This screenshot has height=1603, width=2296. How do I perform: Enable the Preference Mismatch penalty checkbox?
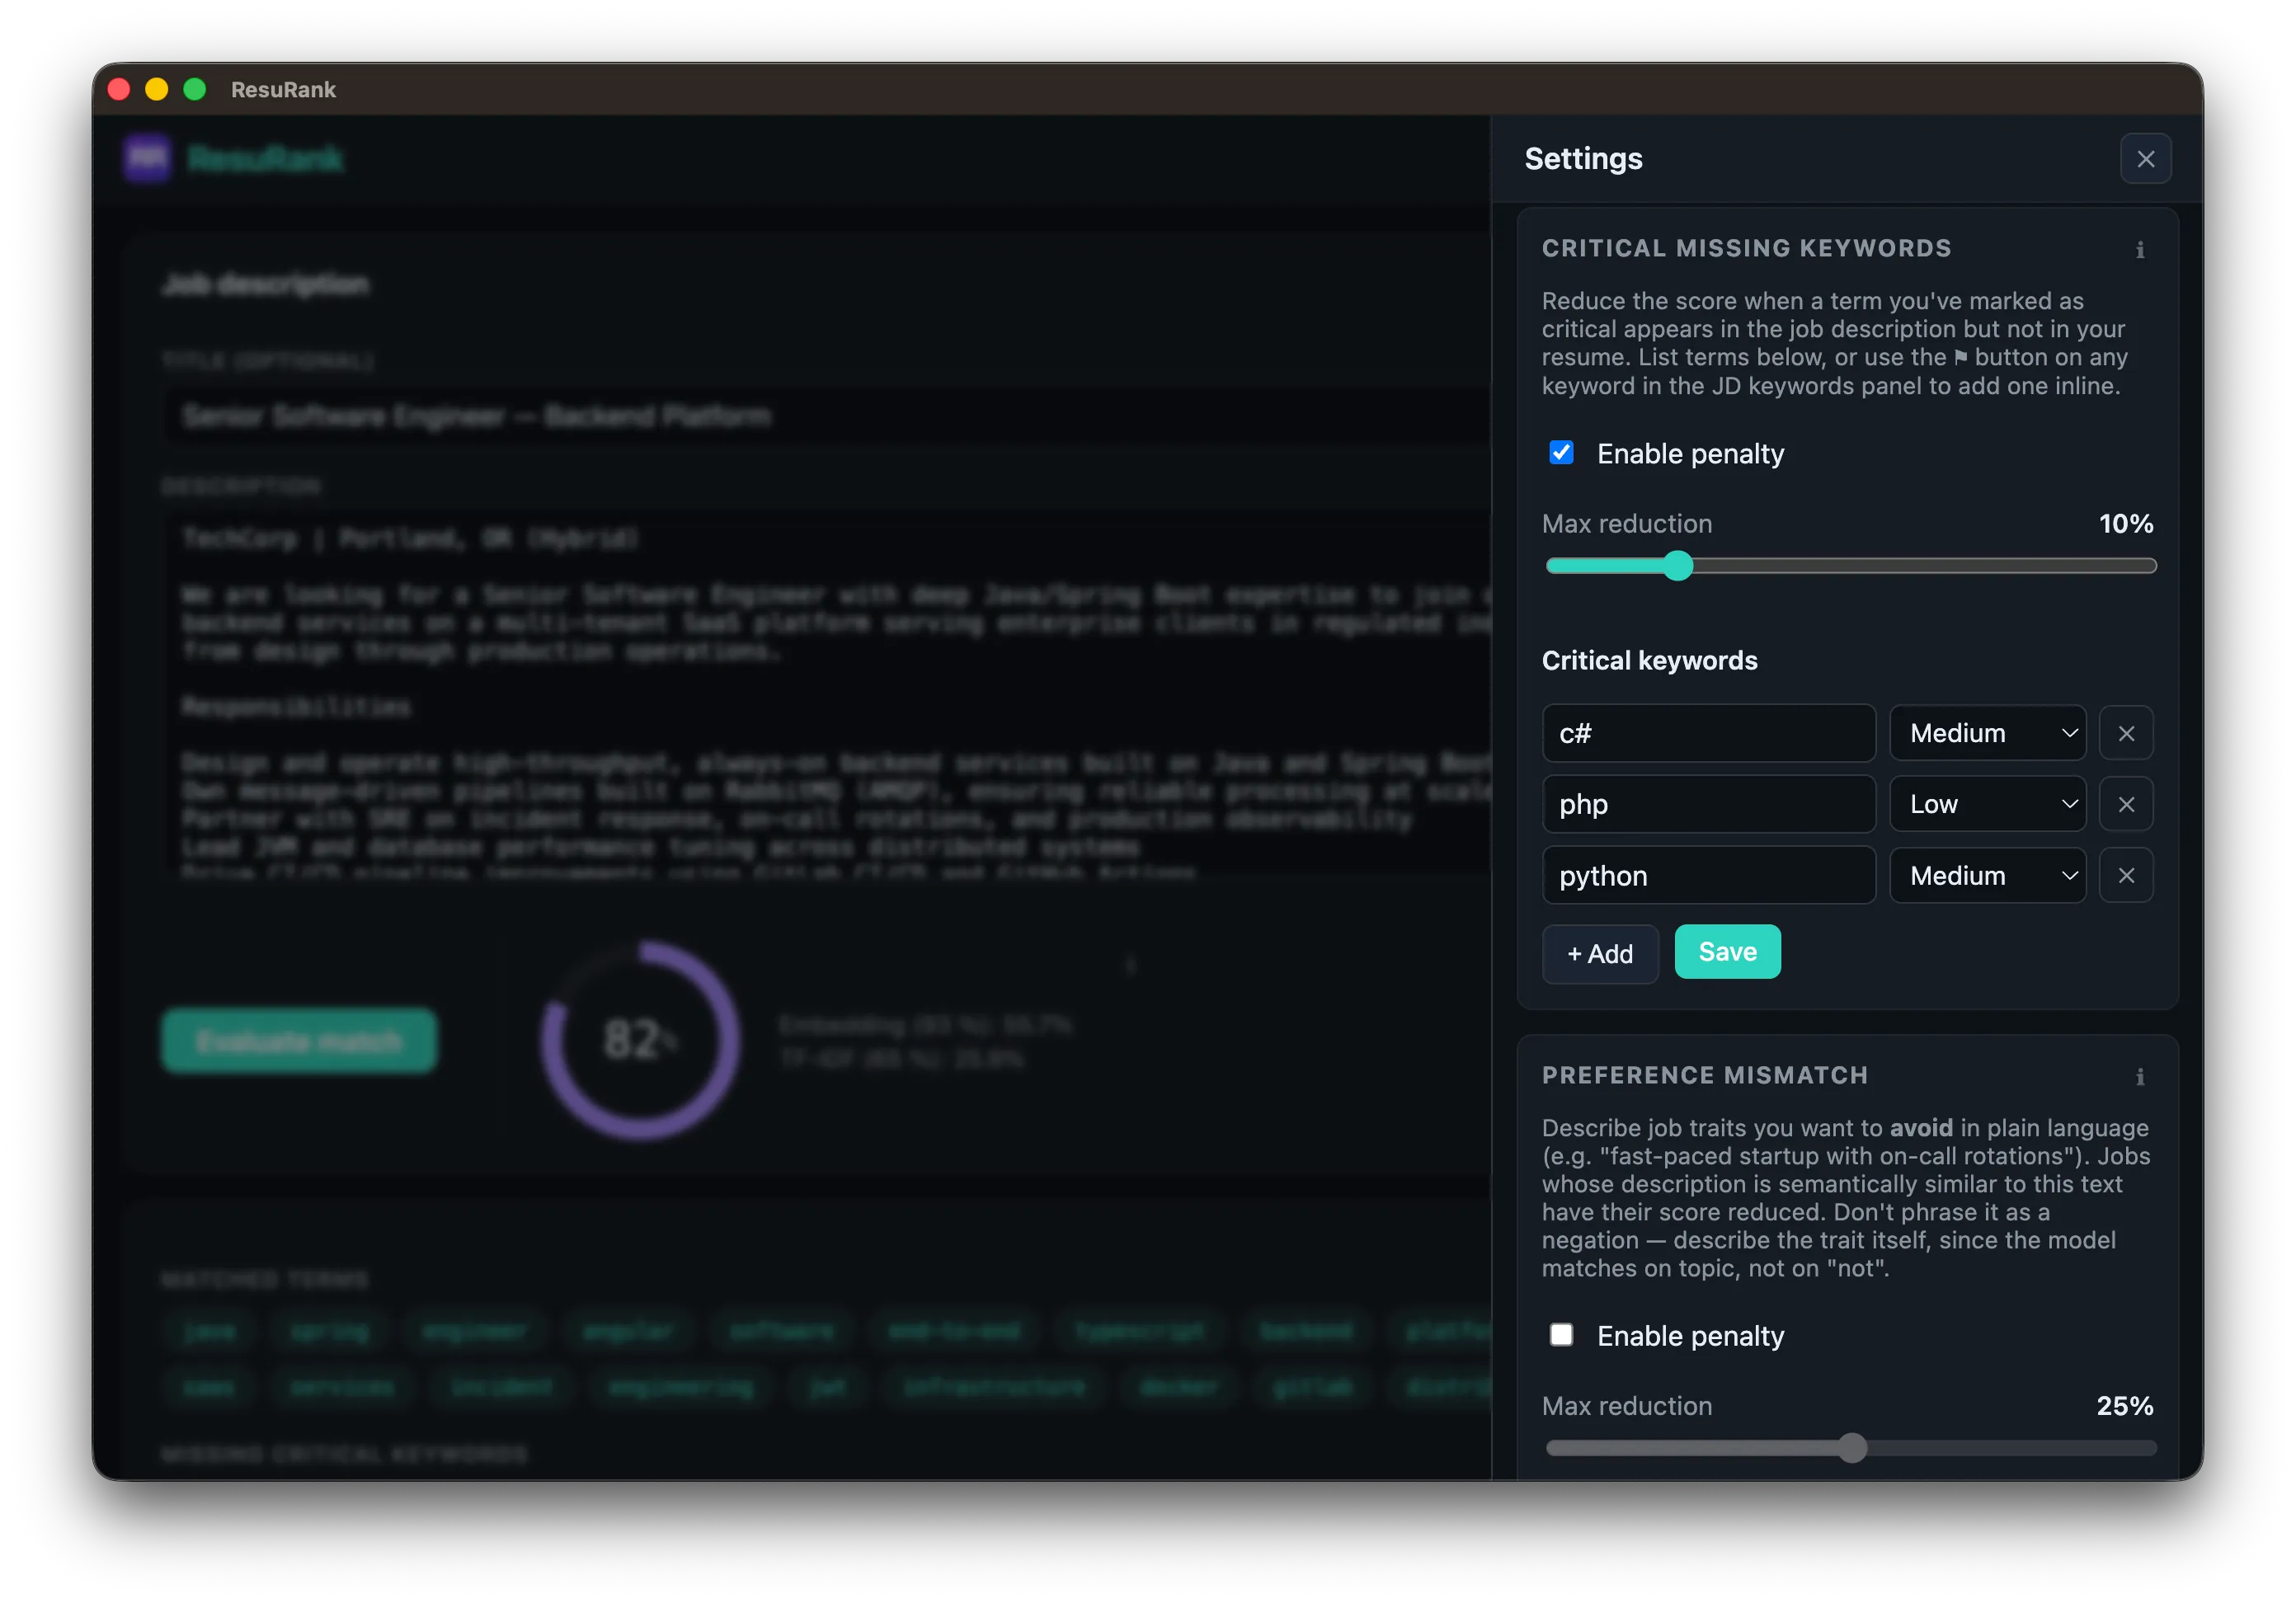(1560, 1334)
